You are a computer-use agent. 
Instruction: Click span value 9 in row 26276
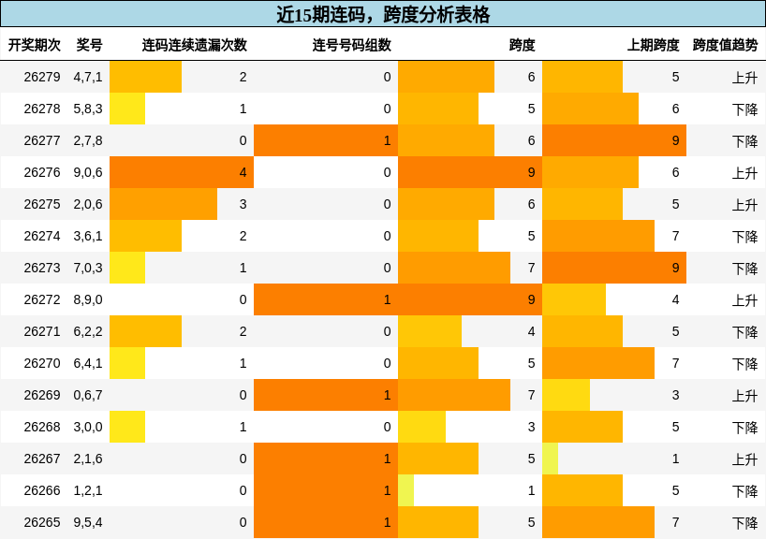[531, 172]
